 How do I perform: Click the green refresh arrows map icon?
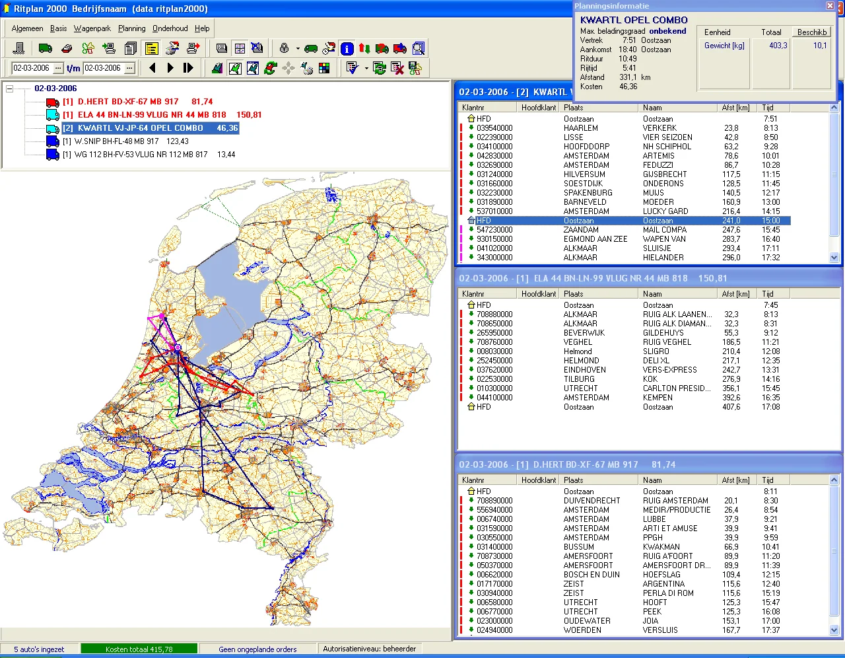pyautogui.click(x=271, y=68)
